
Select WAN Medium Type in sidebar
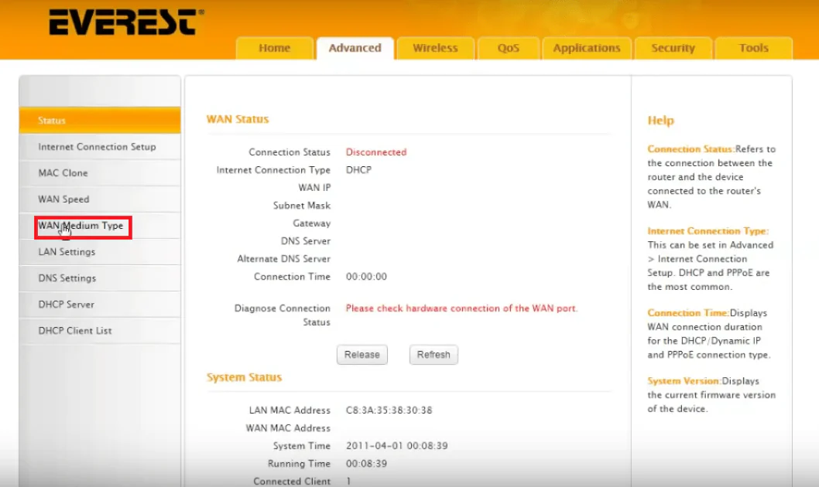coord(81,226)
